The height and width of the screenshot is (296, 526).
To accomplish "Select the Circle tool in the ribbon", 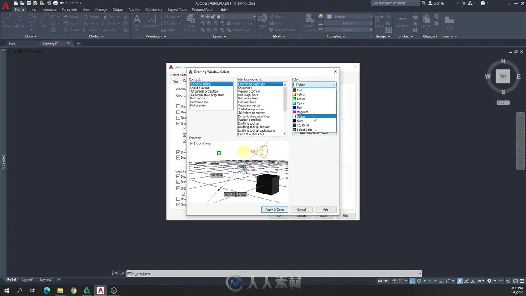I will [32, 21].
